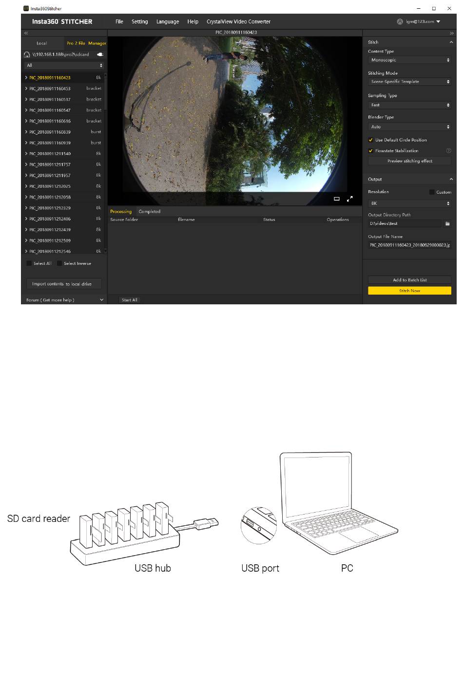Select PIC_20180911211757 8k file
Screen dimensions: 463x676
pos(64,164)
